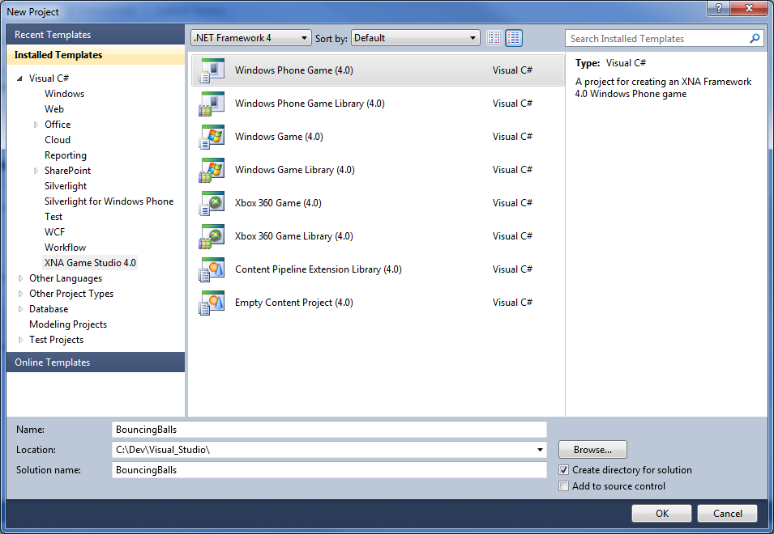Click the OK button
Image resolution: width=774 pixels, height=534 pixels.
[661, 513]
